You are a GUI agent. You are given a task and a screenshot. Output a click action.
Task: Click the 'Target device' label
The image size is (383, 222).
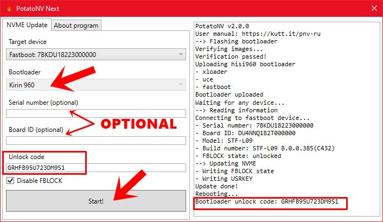tap(28, 42)
